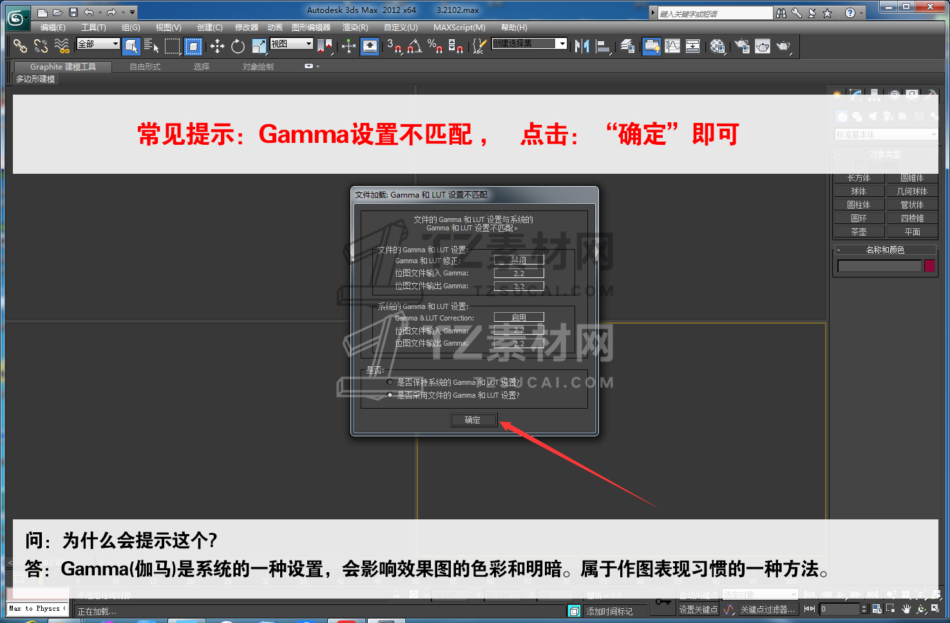This screenshot has width=950, height=623.
Task: Click the Render Production teapot icon
Action: [783, 46]
